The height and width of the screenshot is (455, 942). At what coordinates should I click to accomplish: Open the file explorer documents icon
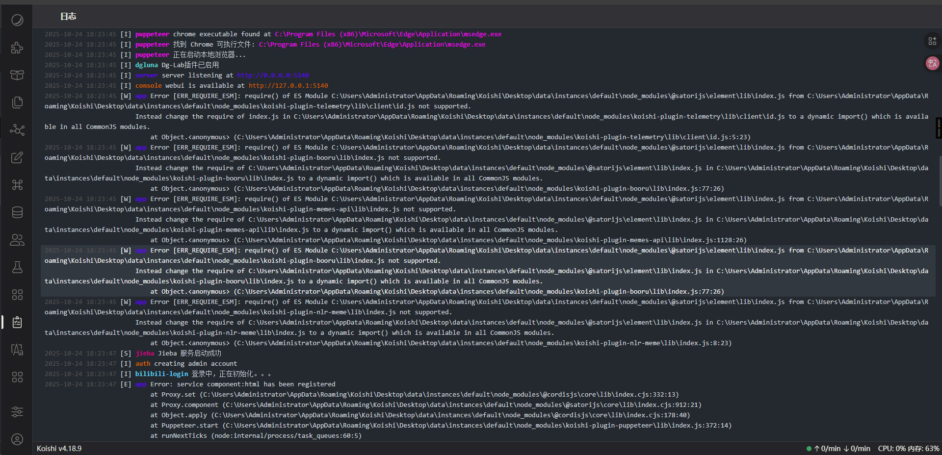point(17,102)
